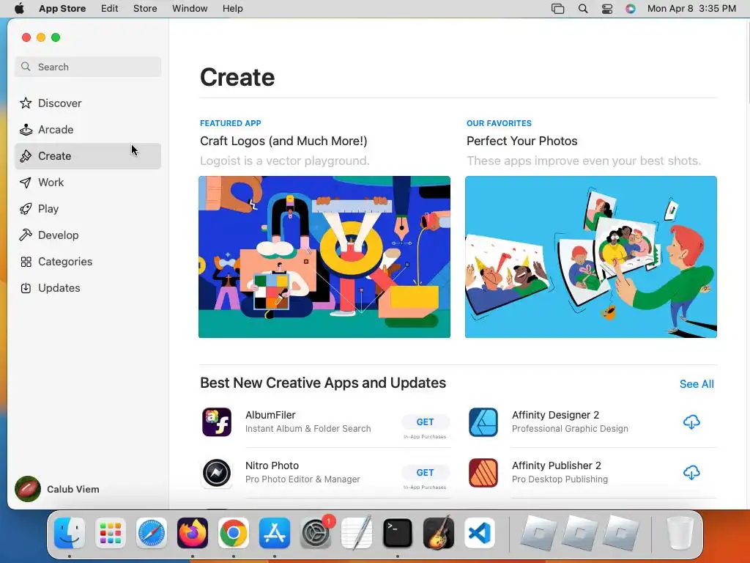Open System Settings from the Dock
The width and height of the screenshot is (750, 563).
(316, 533)
